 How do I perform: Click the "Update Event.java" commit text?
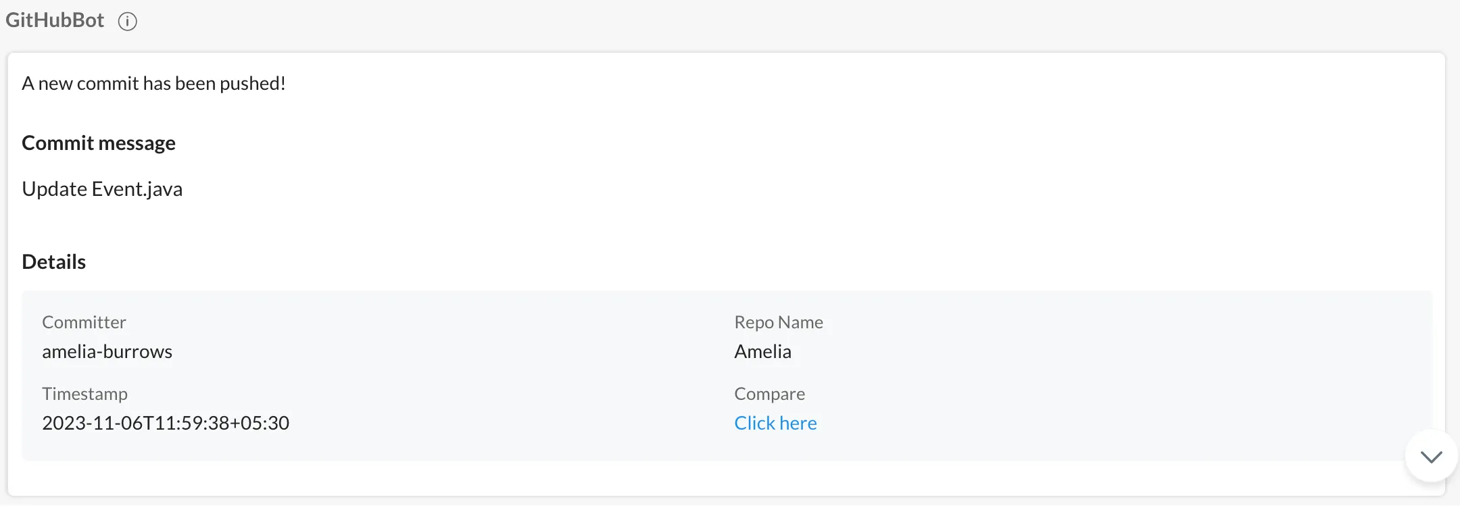[102, 188]
